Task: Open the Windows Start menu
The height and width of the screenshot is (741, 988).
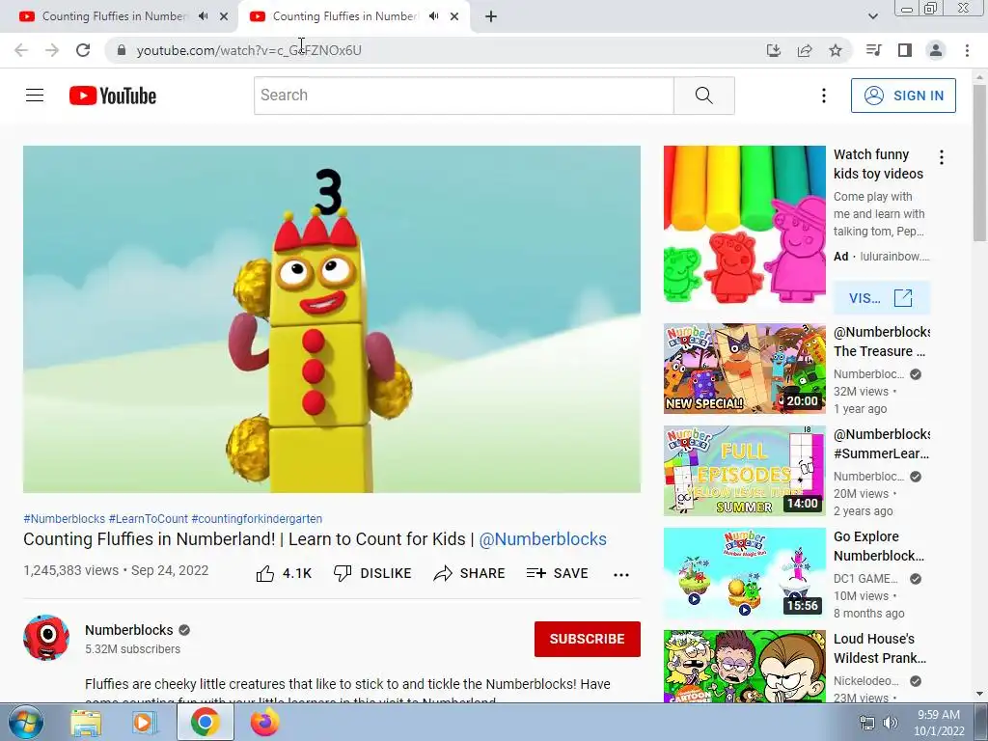Action: point(25,722)
